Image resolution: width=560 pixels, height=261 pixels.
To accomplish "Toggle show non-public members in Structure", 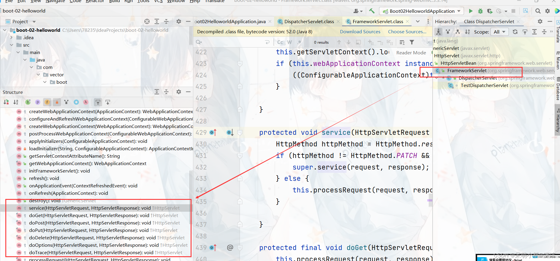I will click(x=57, y=102).
